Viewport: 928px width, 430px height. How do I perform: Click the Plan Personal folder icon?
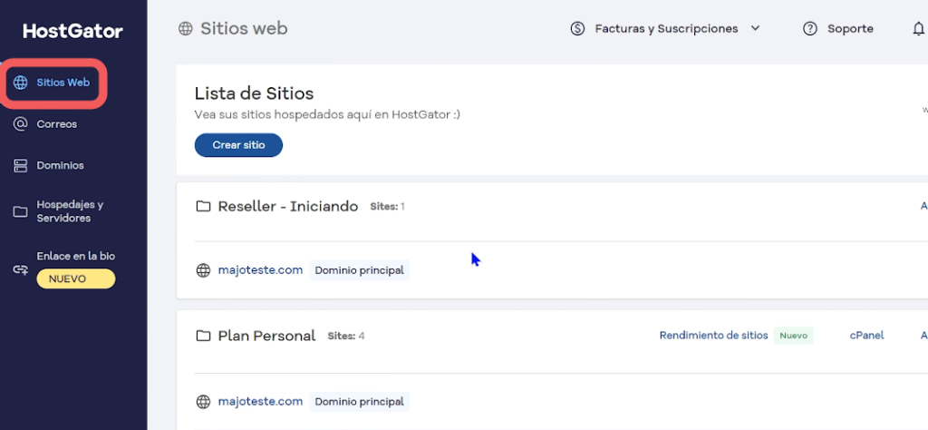pyautogui.click(x=204, y=337)
